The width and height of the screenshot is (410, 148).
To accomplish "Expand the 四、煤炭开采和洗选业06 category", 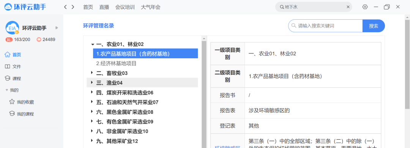I will 92,92.
